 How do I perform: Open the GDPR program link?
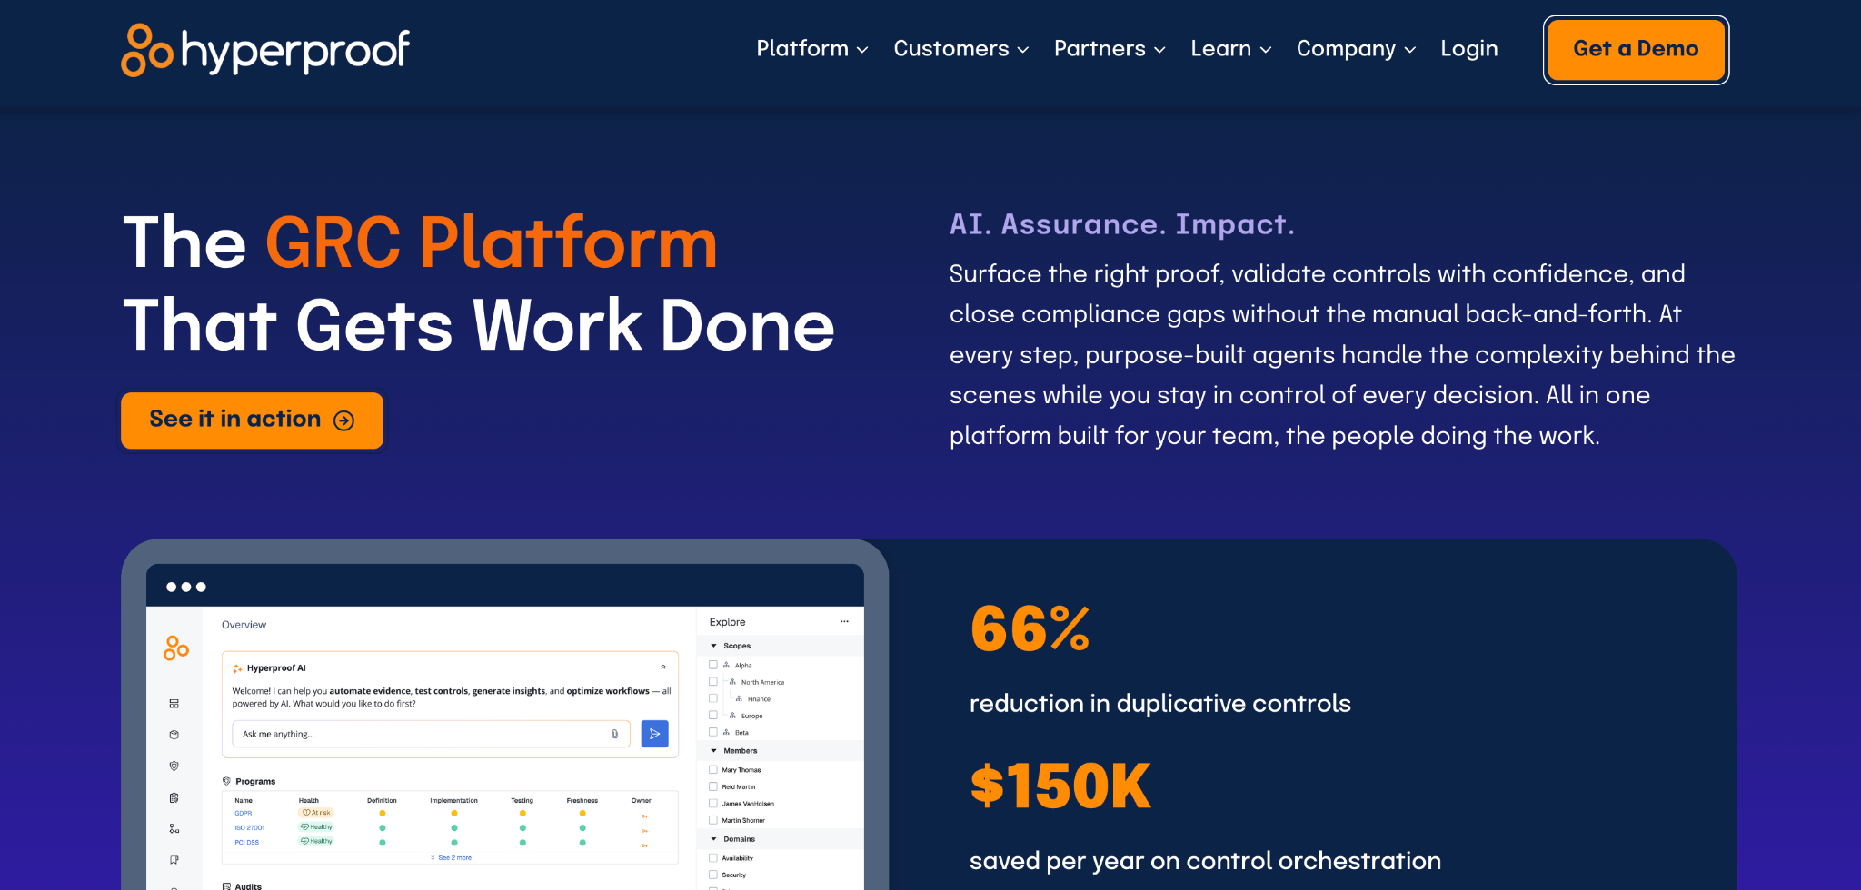tap(244, 814)
